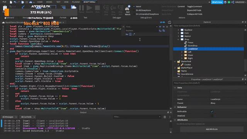
Task: Click the new file icon in title bar
Action: [11, 2]
